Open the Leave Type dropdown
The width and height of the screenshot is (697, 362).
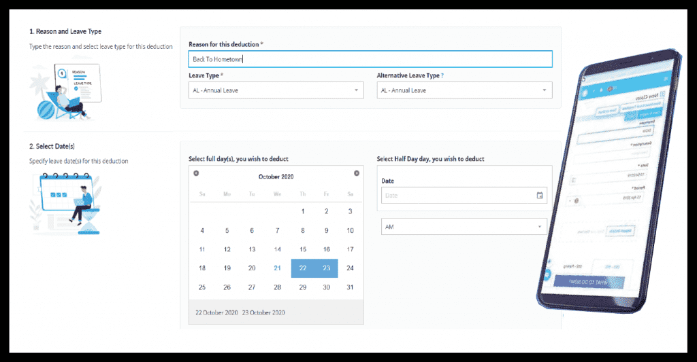click(276, 90)
